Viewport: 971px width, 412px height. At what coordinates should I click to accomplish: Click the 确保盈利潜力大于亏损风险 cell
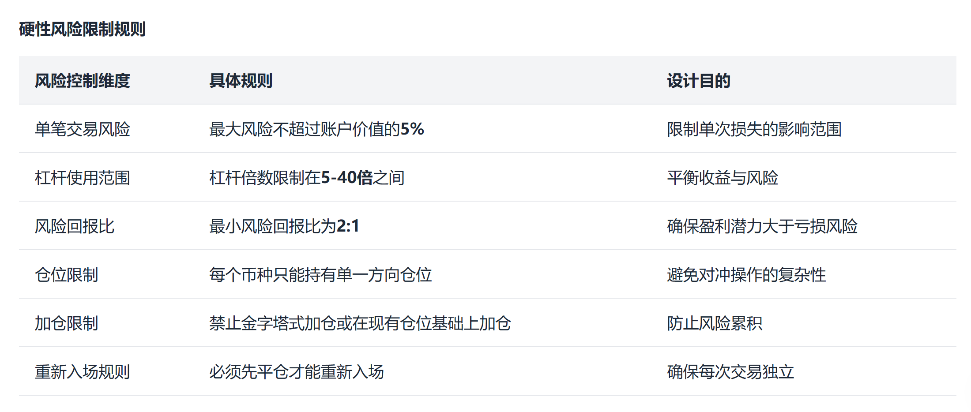click(762, 226)
